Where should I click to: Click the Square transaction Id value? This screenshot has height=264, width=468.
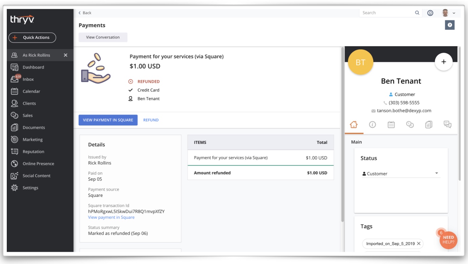[126, 212]
